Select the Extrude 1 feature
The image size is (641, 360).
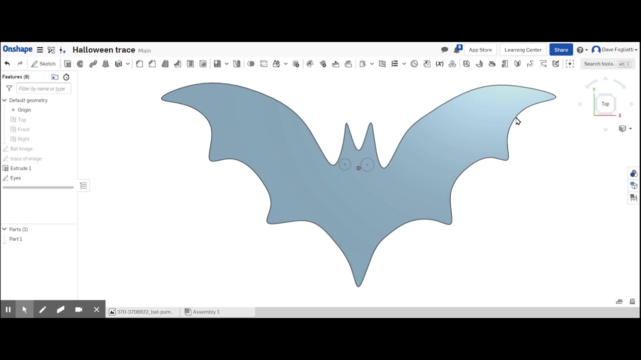click(x=21, y=168)
